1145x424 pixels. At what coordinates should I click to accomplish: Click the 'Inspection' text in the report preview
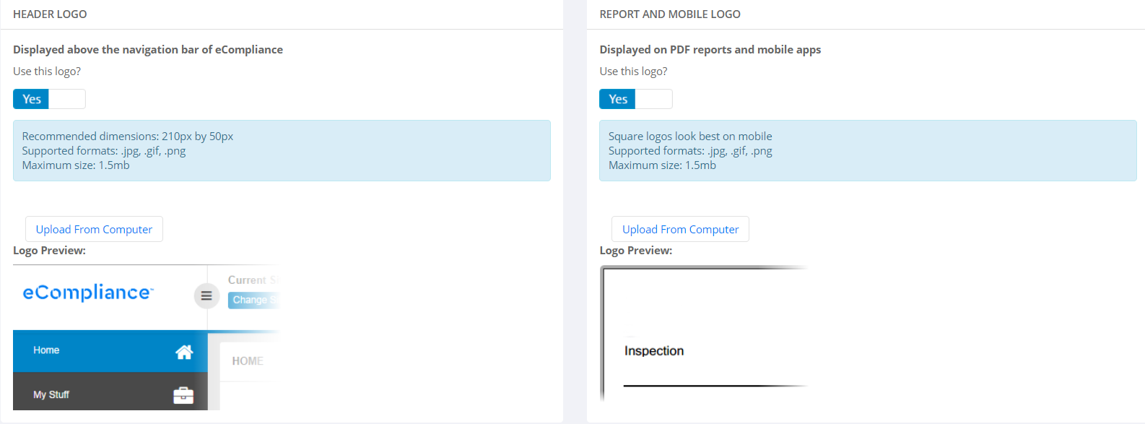click(x=654, y=351)
